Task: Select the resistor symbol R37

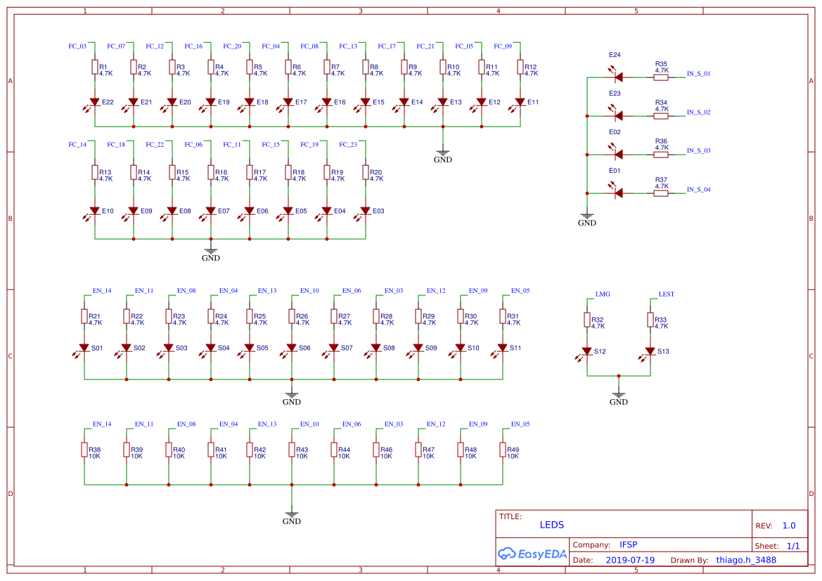Action: pos(660,193)
